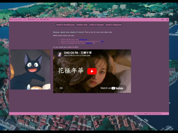
Task: Click the black cat image
Action: point(30,70)
